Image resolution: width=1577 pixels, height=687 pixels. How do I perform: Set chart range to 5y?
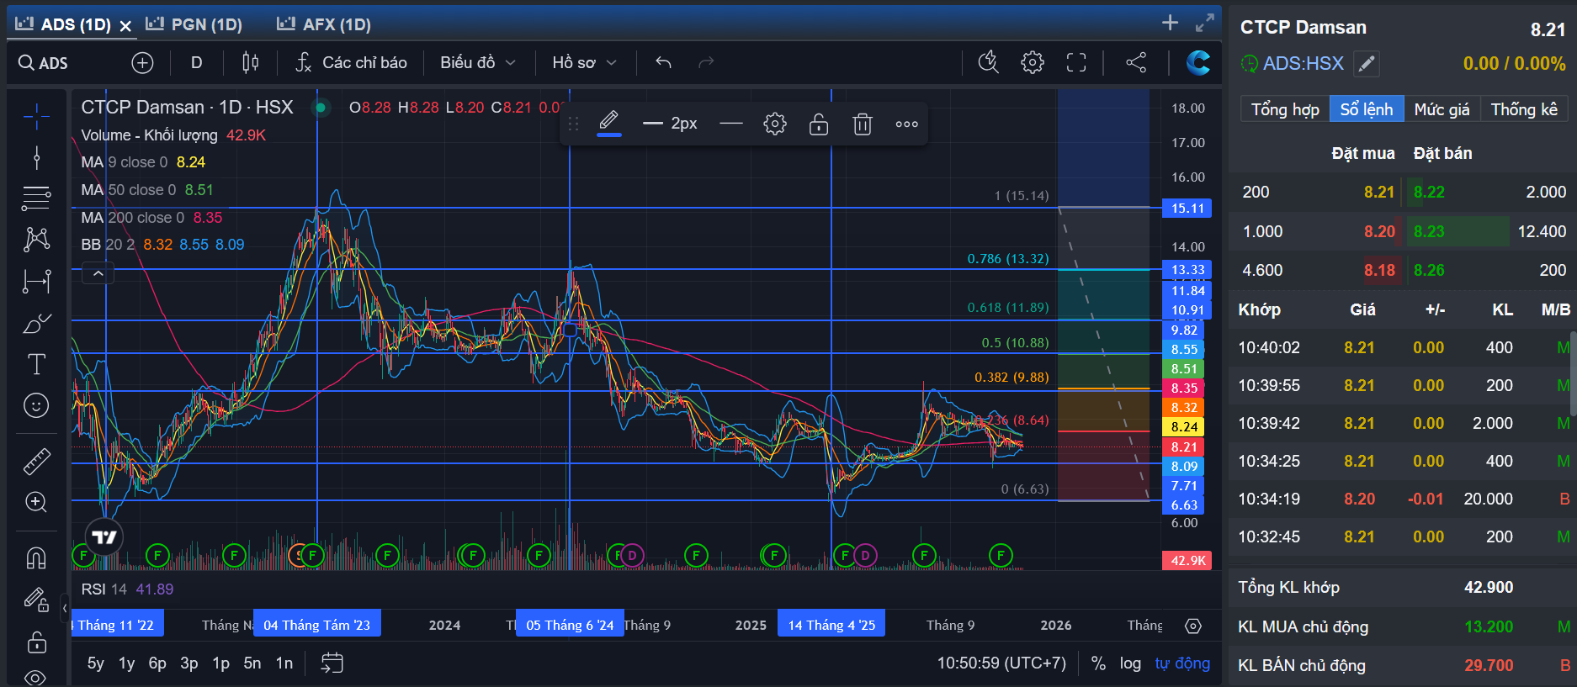coord(96,663)
